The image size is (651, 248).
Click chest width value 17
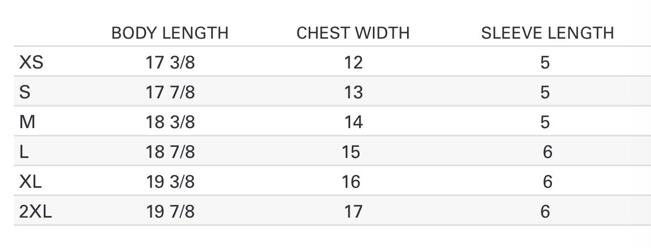(353, 212)
